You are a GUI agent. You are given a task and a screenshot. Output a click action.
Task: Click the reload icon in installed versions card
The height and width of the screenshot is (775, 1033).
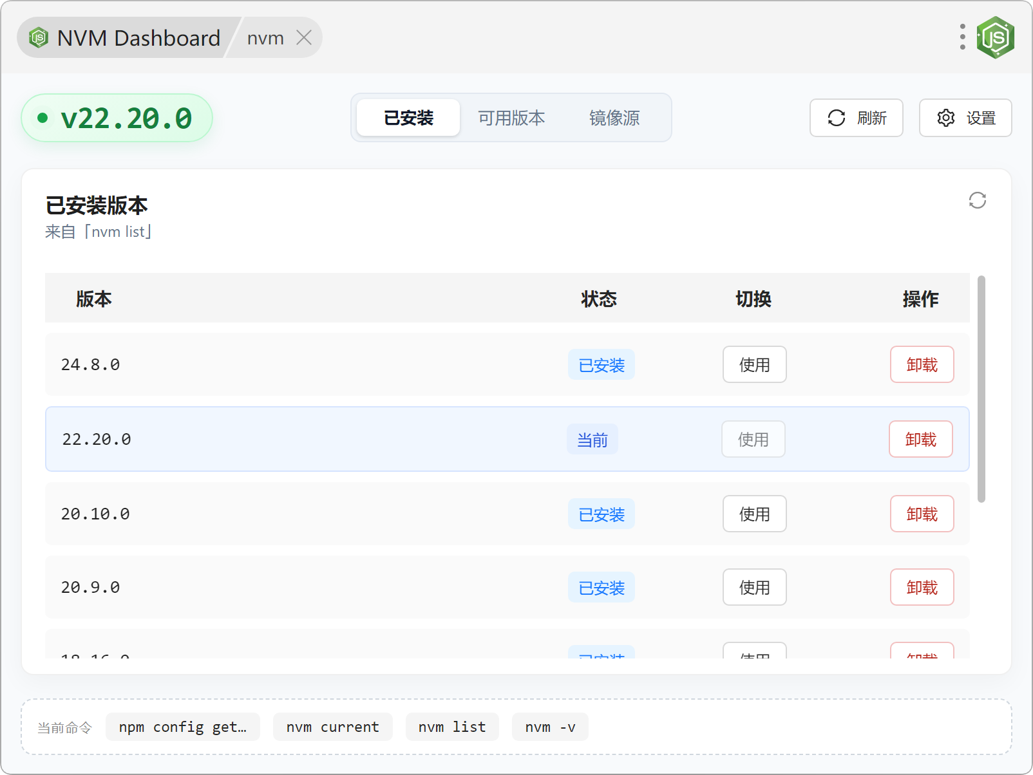[977, 200]
